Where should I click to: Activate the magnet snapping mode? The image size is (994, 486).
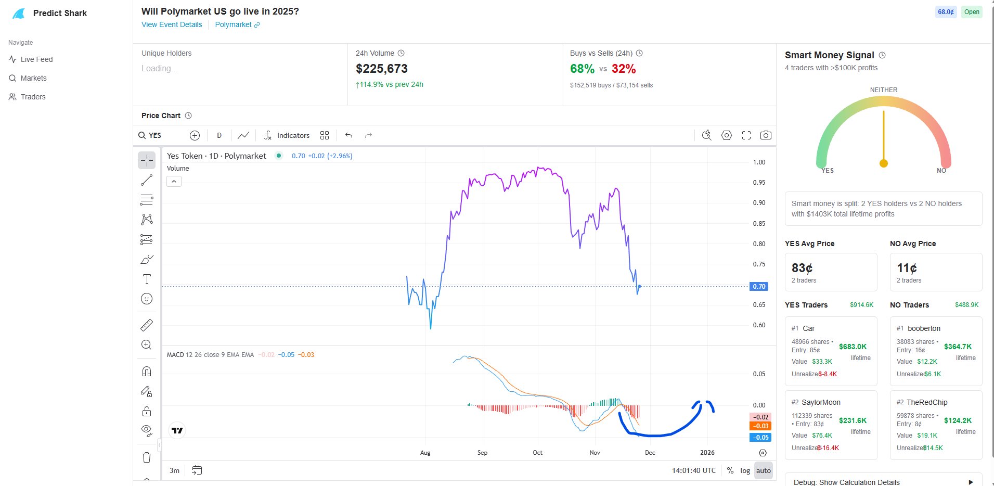147,372
